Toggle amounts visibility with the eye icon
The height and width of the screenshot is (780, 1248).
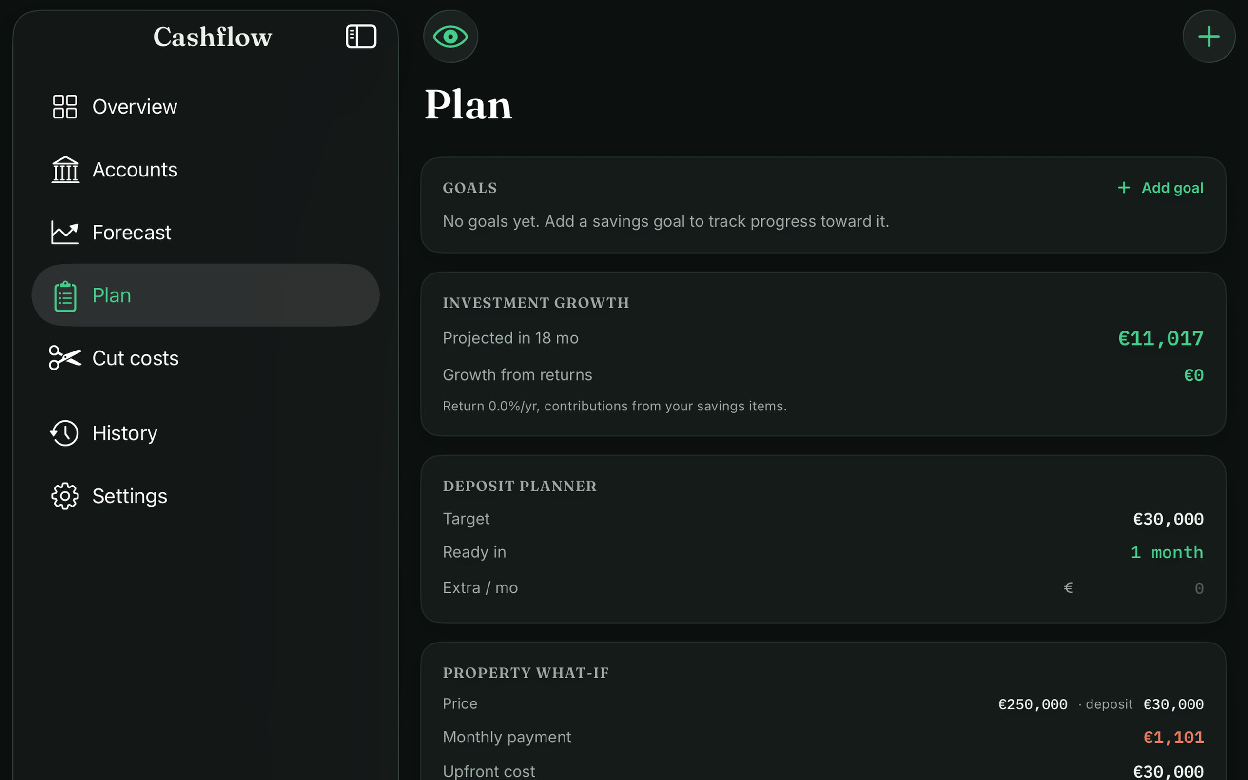click(450, 37)
